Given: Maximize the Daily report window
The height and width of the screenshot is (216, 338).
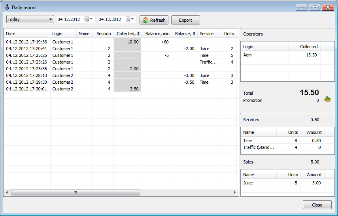Looking at the screenshot, I should pyautogui.click(x=315, y=7).
